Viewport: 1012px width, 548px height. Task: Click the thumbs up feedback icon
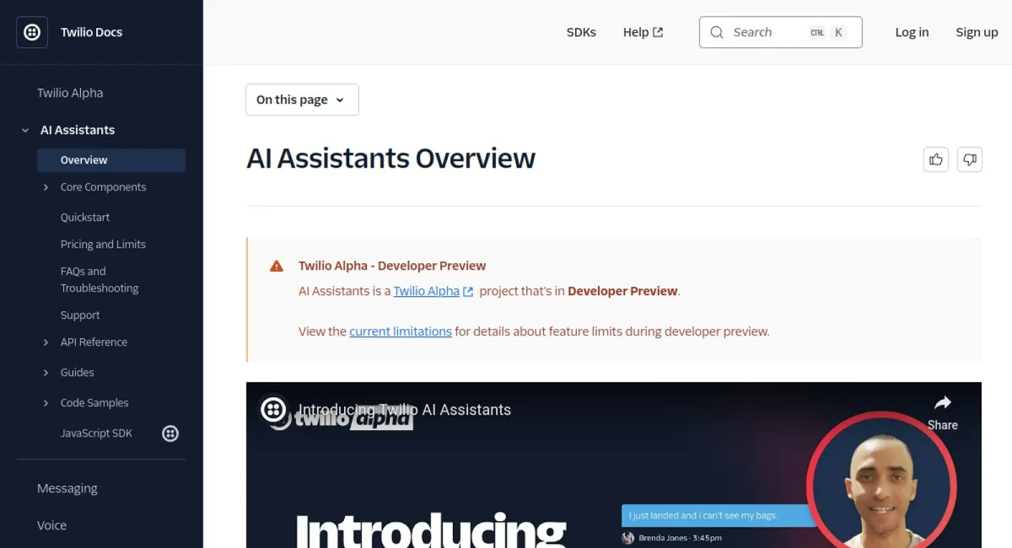click(936, 159)
